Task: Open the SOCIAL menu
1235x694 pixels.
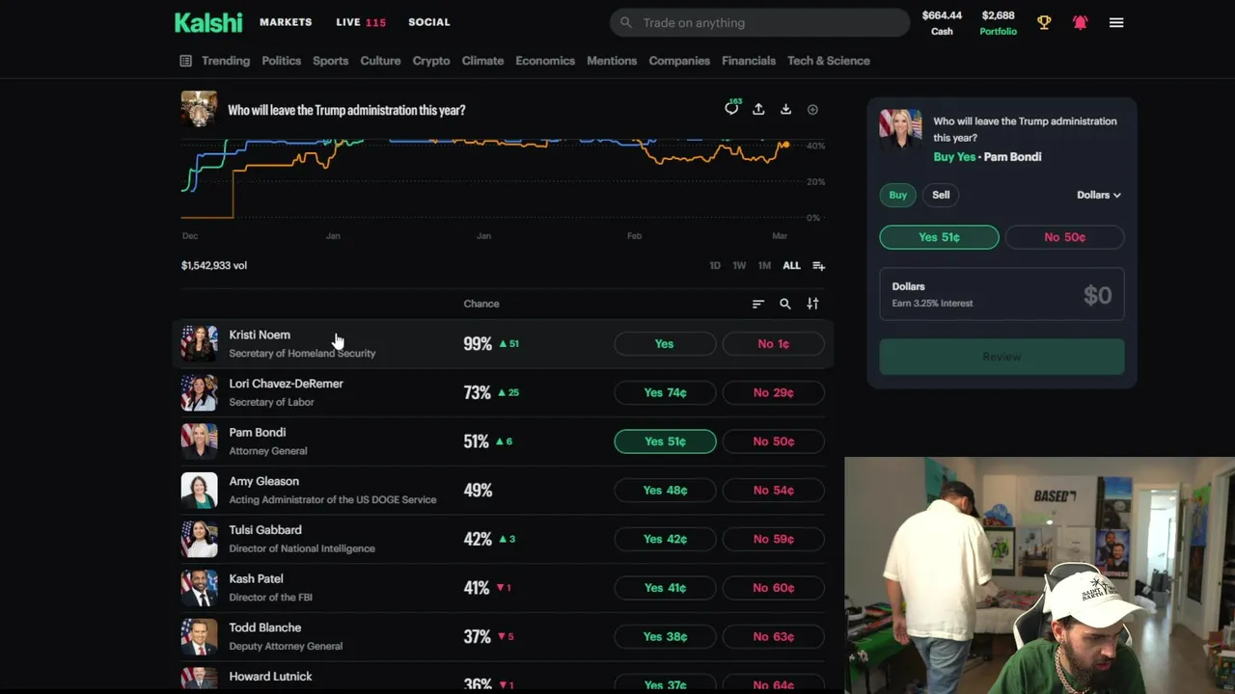Action: click(x=429, y=22)
